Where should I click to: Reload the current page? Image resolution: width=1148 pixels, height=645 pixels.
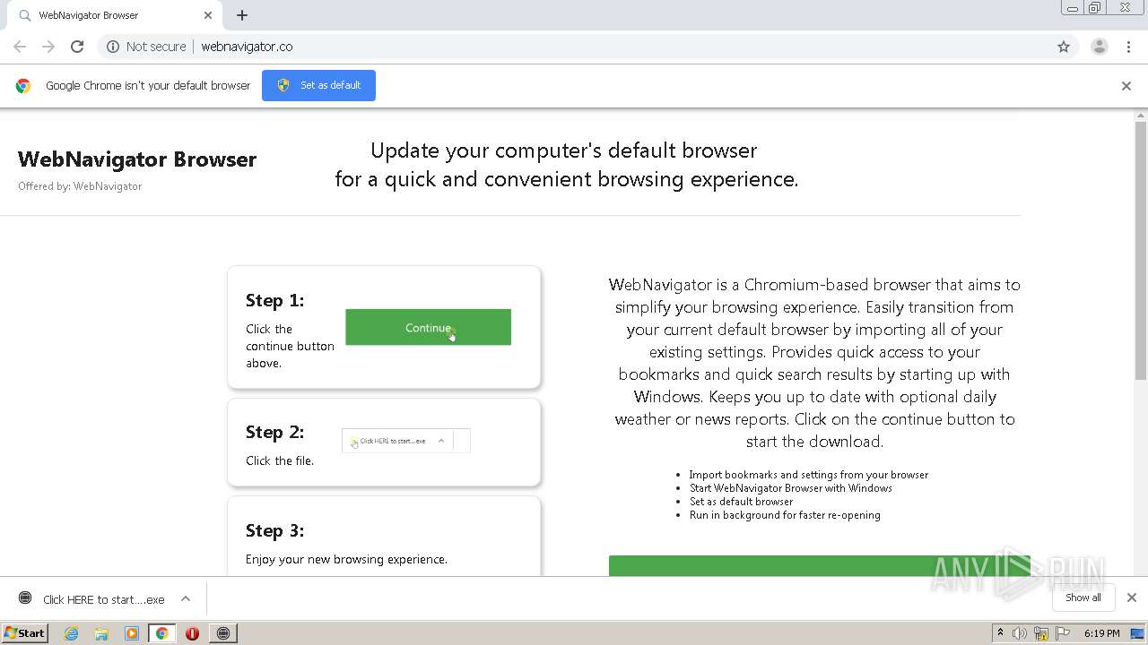pyautogui.click(x=77, y=47)
